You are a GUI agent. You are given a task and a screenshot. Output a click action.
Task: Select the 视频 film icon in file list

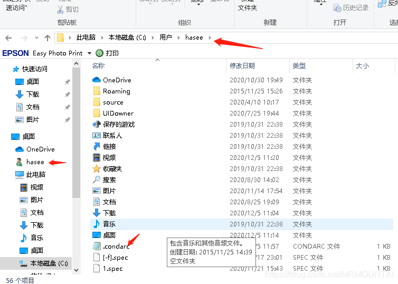tap(97, 158)
